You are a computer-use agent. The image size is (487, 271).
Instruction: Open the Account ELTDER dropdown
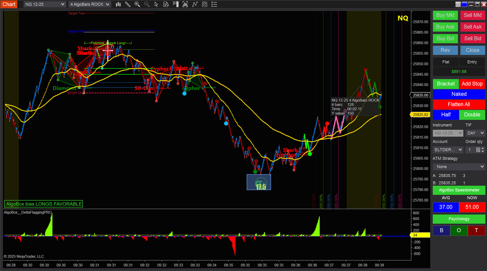click(448, 150)
